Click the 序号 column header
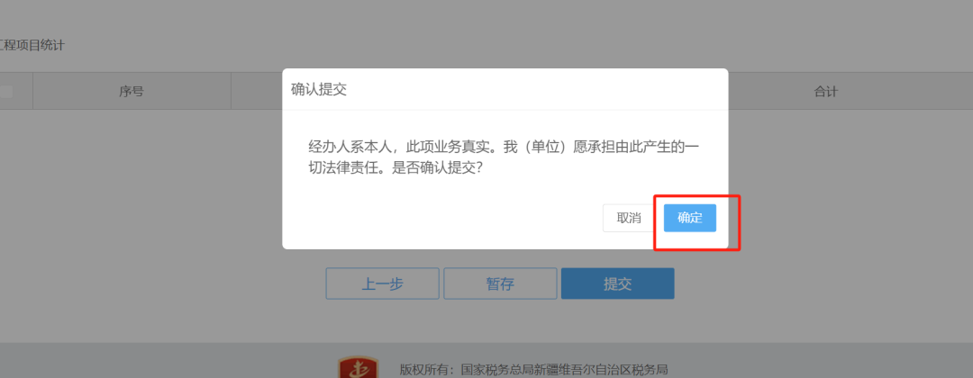This screenshot has width=973, height=378. click(132, 91)
